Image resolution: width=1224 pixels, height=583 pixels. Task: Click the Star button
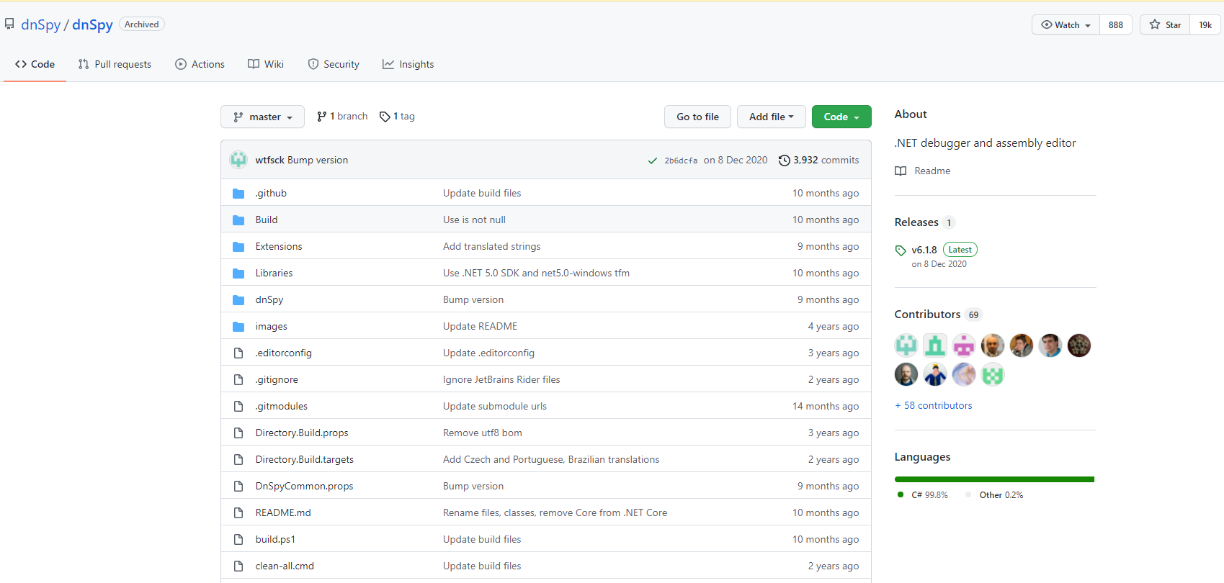pyautogui.click(x=1165, y=24)
